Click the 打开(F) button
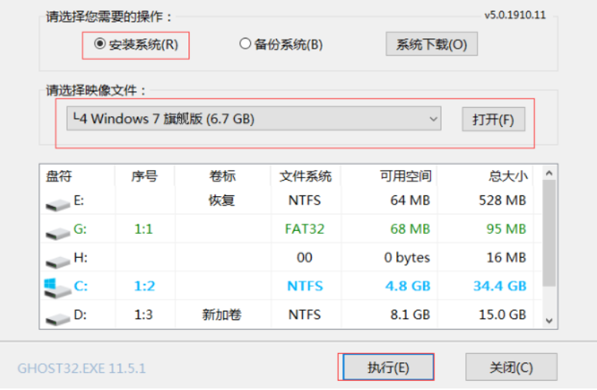 (x=492, y=119)
